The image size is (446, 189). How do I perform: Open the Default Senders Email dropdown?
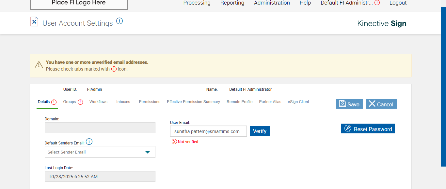(x=100, y=152)
